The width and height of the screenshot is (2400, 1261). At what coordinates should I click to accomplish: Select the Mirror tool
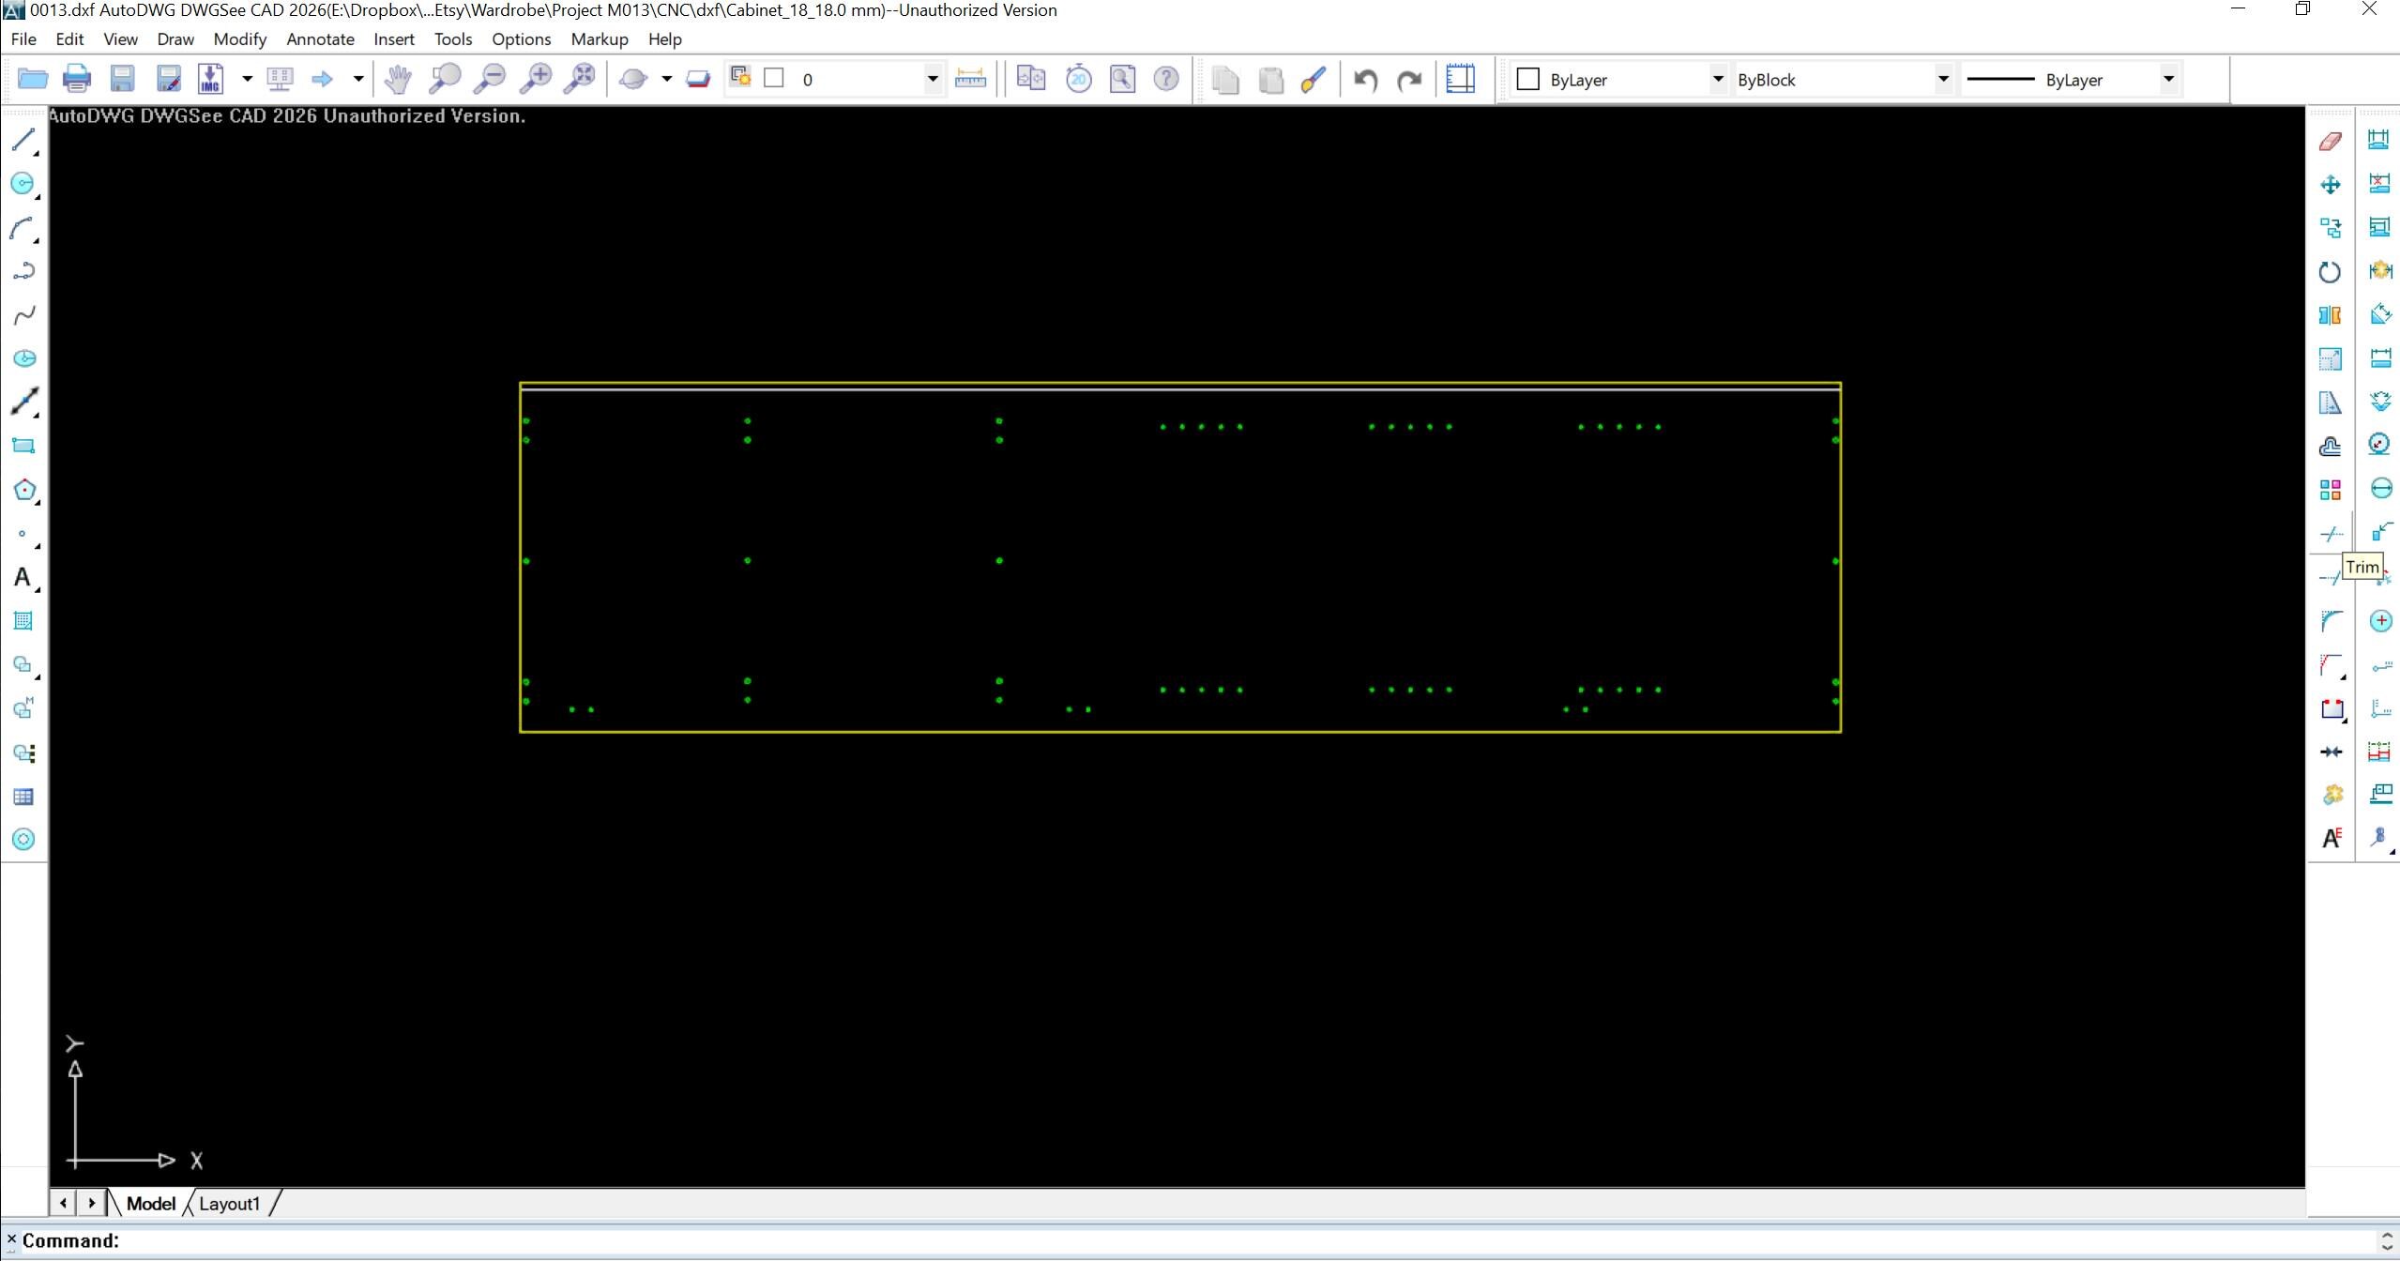[x=2331, y=315]
